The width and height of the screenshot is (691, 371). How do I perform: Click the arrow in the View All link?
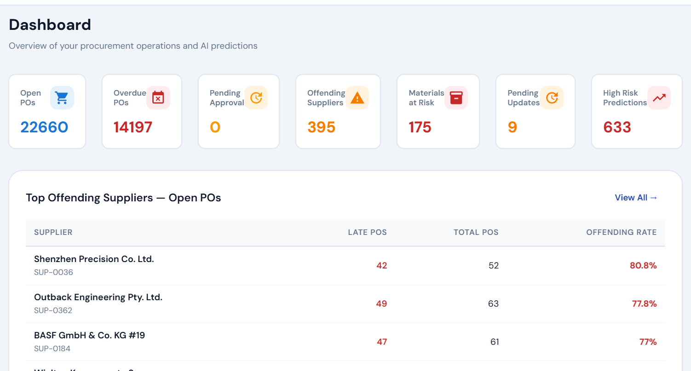tap(655, 197)
